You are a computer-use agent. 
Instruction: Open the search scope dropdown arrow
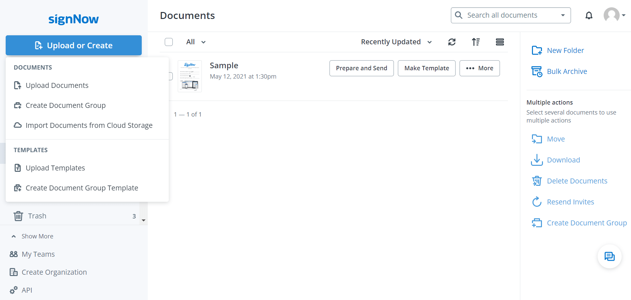click(563, 15)
